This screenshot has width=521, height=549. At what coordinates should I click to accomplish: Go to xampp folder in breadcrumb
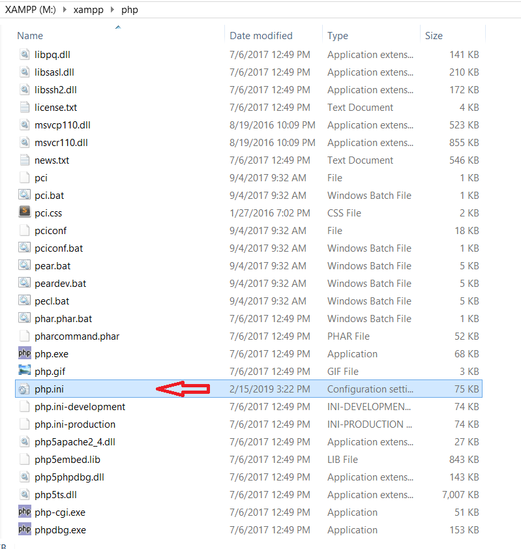tap(88, 10)
